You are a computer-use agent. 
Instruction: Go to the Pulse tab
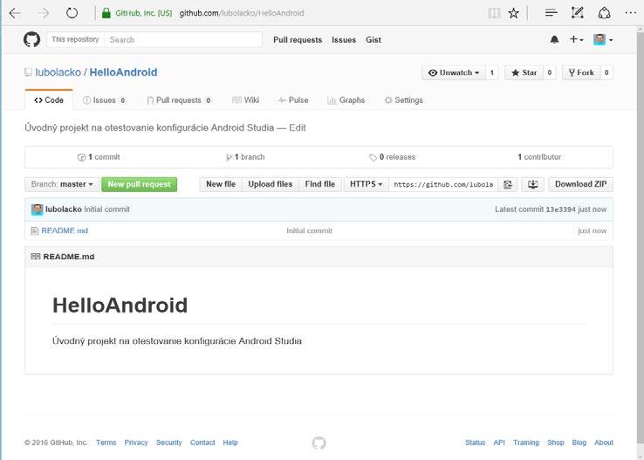coord(293,100)
